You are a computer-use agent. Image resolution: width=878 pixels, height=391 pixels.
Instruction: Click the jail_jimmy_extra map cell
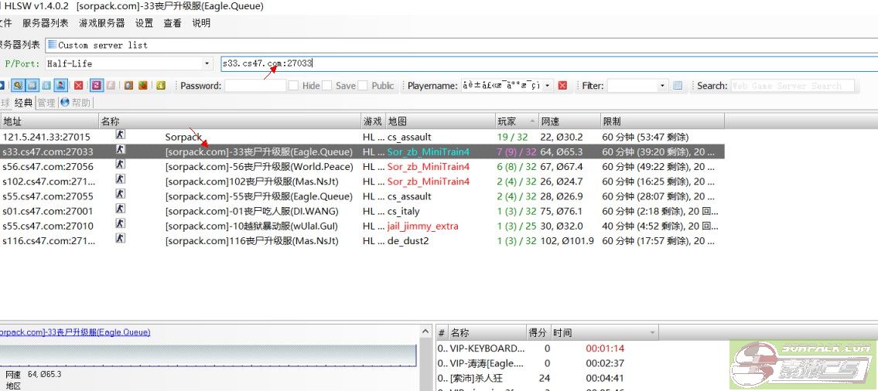coord(423,226)
